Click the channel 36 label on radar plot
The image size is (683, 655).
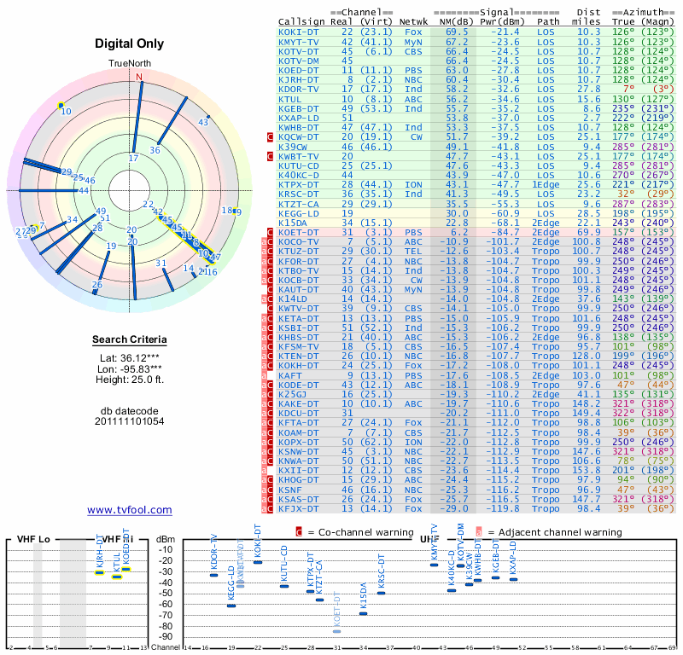(155, 150)
